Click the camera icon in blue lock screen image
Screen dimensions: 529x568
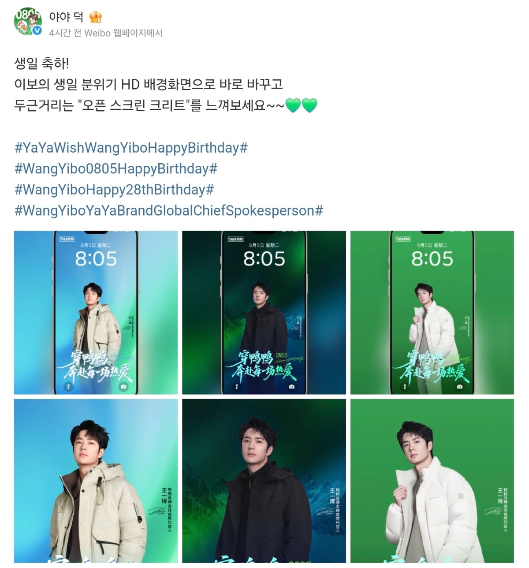[123, 387]
